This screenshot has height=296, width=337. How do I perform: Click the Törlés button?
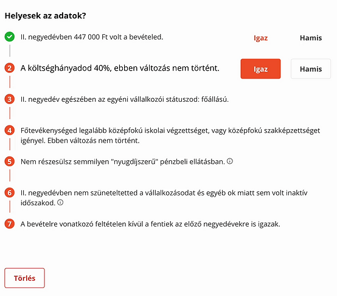(24, 278)
